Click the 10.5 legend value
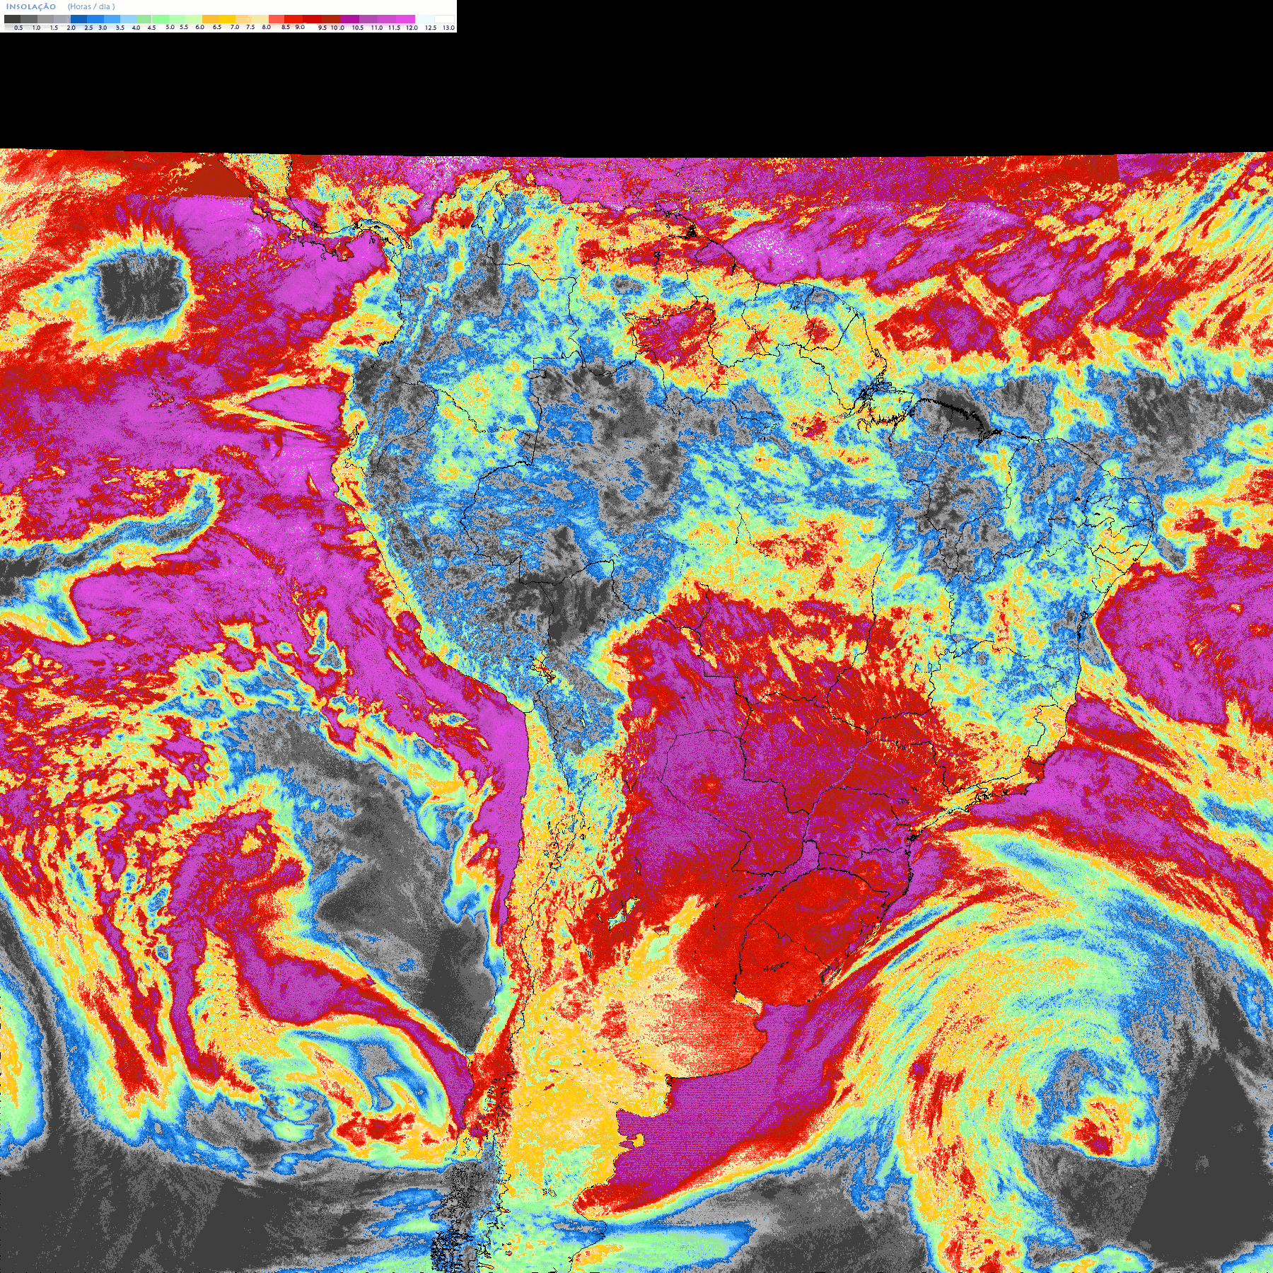 pyautogui.click(x=358, y=28)
